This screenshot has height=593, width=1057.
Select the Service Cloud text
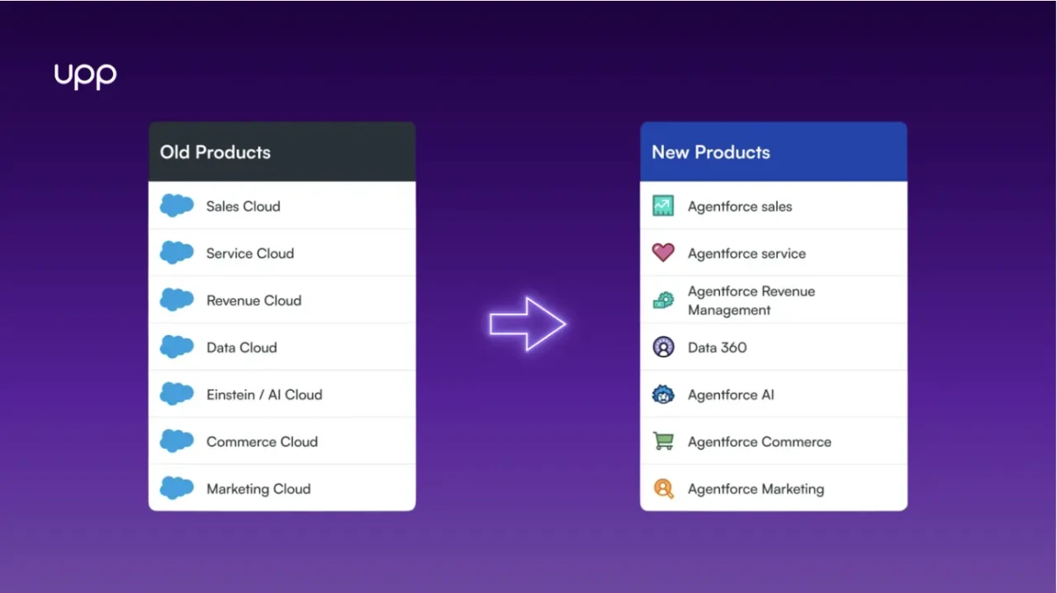pyautogui.click(x=250, y=253)
